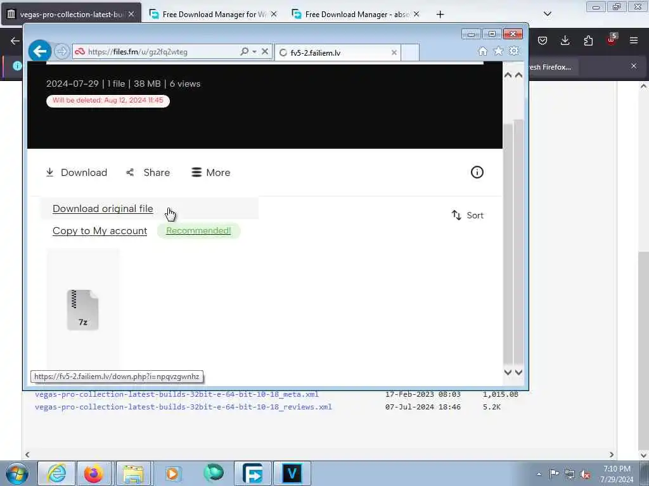Close the third Firefox tab

416,14
